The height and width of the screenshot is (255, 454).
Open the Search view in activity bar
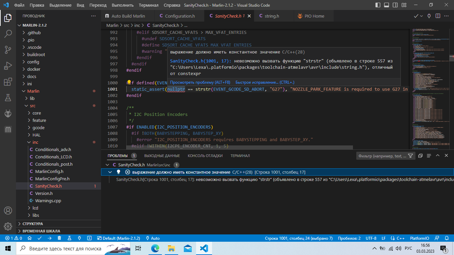[8, 34]
